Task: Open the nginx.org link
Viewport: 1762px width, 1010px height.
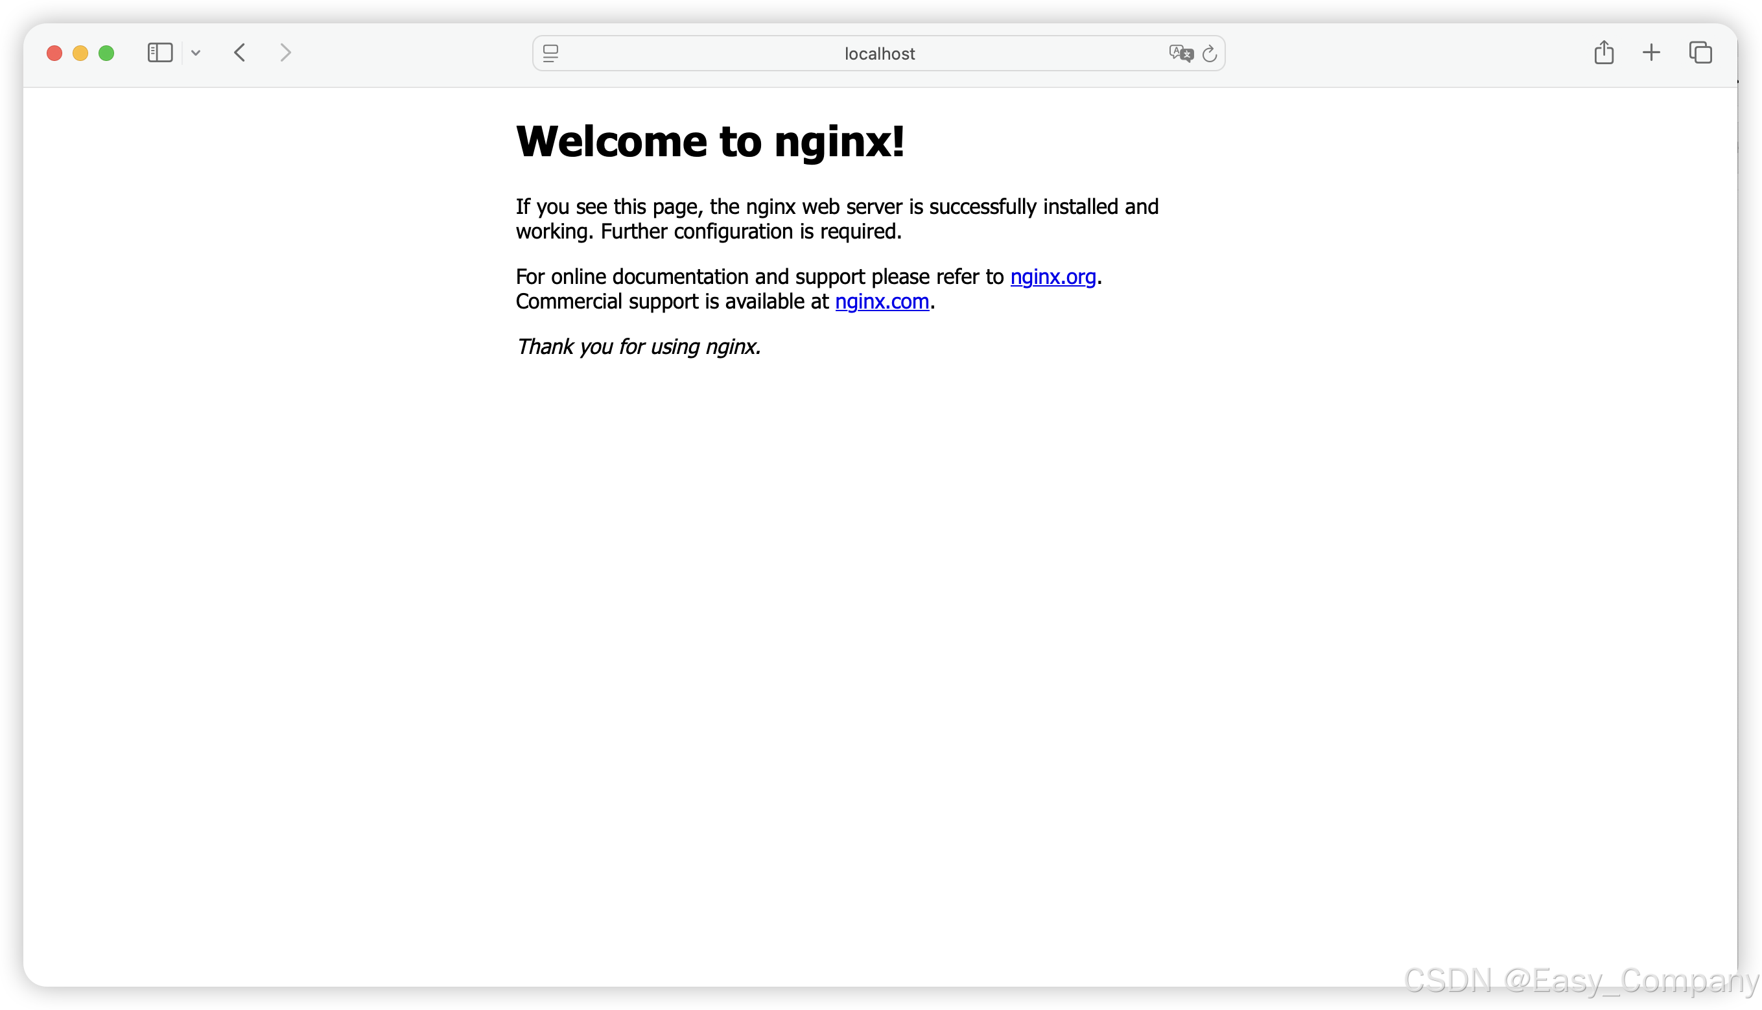Action: click(x=1052, y=277)
